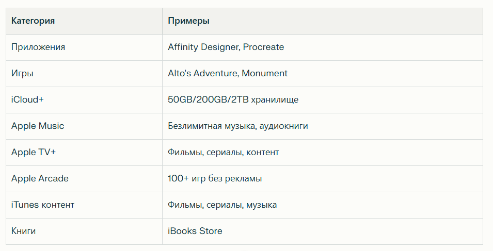Select the 'Приложения' category cell

pos(84,47)
